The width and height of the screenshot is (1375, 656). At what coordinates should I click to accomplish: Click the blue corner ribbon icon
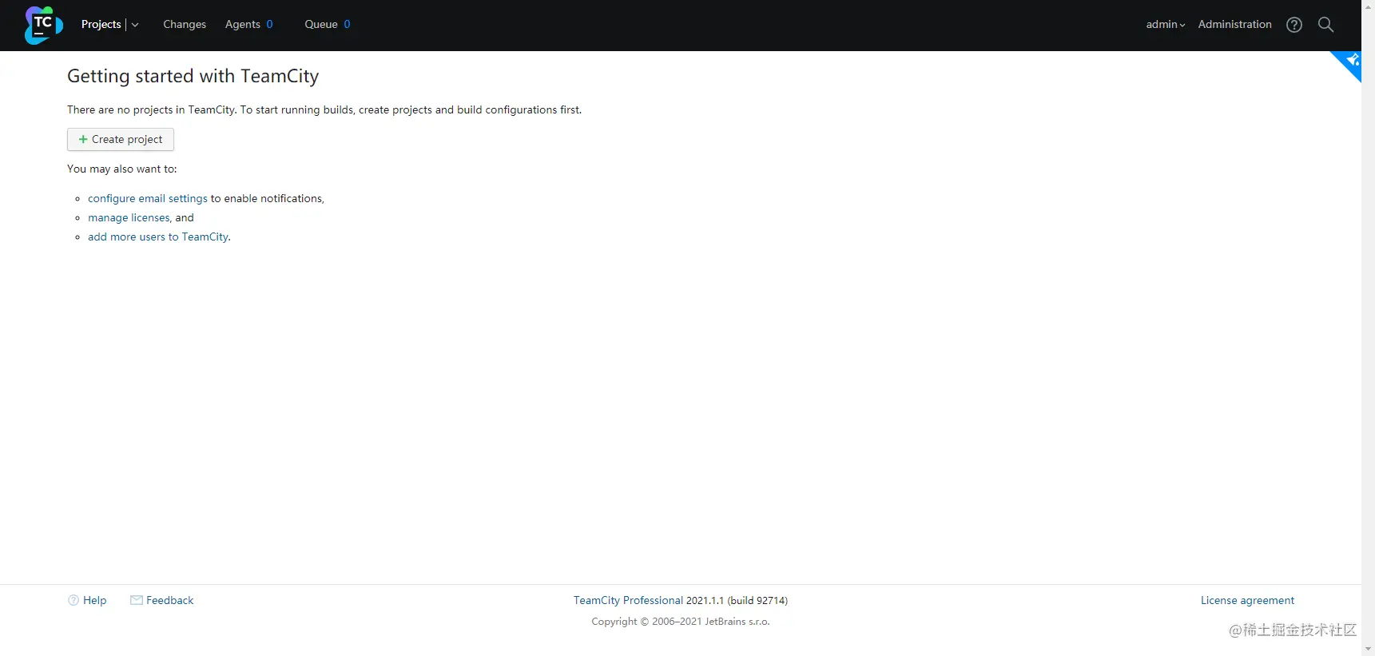pyautogui.click(x=1349, y=62)
